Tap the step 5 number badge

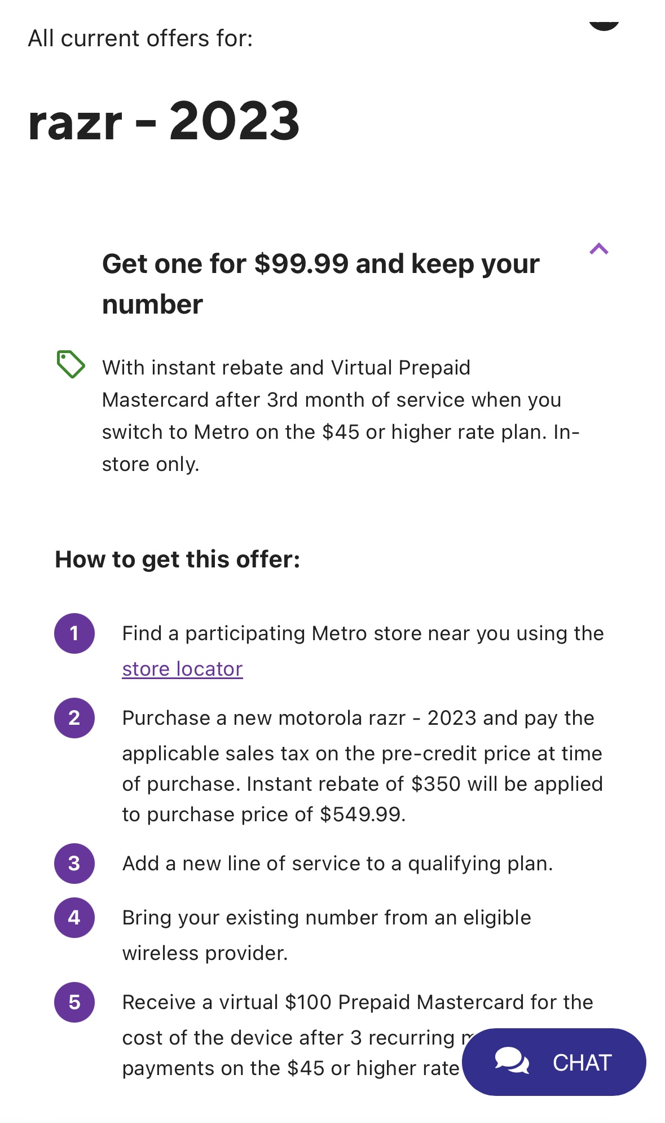pos(74,1002)
